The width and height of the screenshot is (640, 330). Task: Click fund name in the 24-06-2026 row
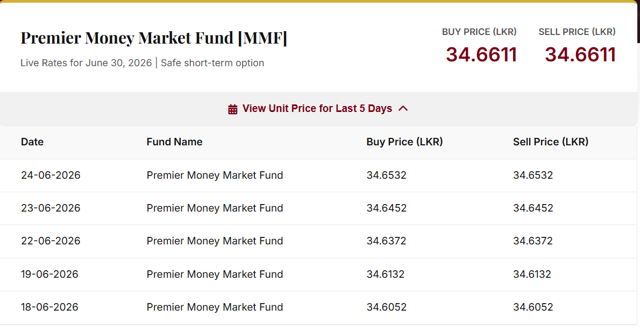click(x=215, y=175)
